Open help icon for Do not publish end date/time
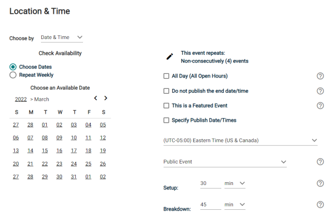 (320, 91)
